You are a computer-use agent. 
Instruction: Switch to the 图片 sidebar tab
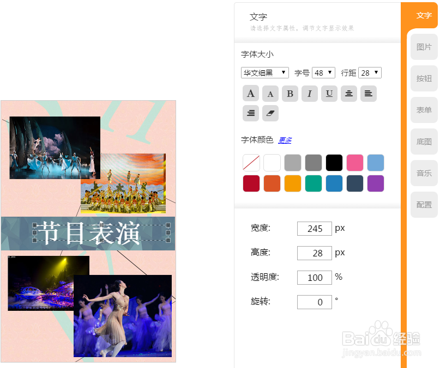click(x=424, y=47)
